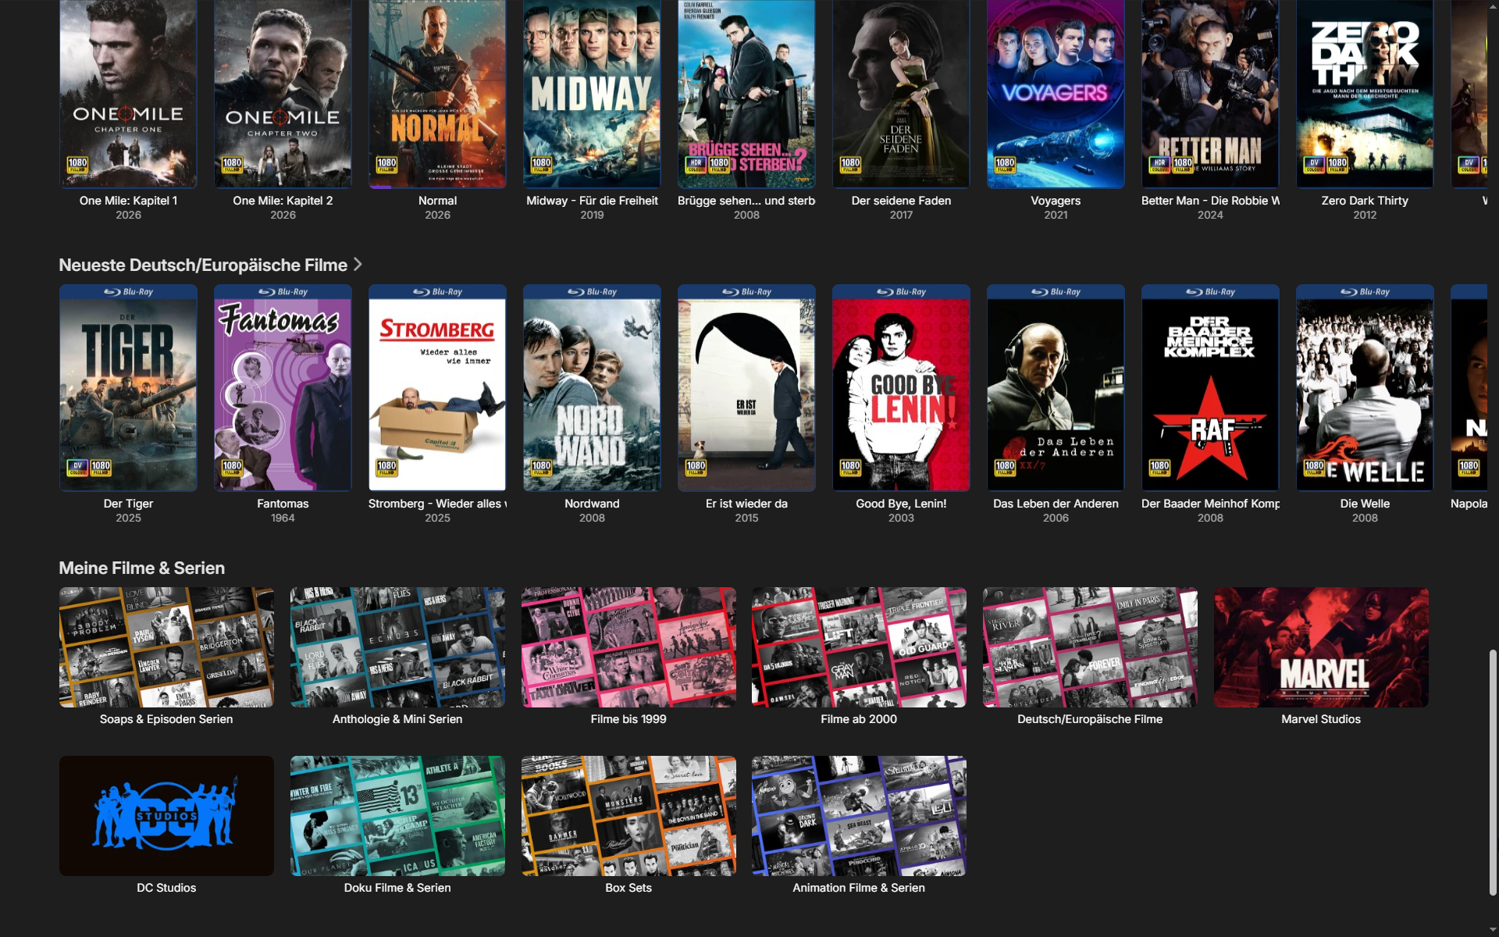This screenshot has height=937, width=1499.
Task: Click the scroll-down arrow of the page scrollbar
Action: [x=1493, y=931]
